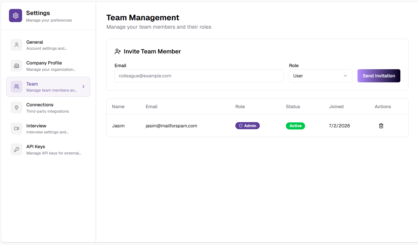This screenshot has width=418, height=245.
Task: Click the API Keys key icon
Action: point(17,149)
